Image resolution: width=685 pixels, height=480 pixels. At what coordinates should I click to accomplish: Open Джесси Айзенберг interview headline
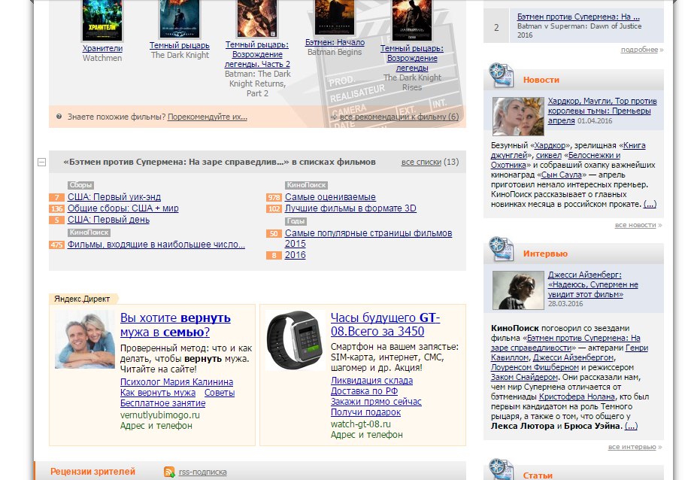(x=593, y=284)
